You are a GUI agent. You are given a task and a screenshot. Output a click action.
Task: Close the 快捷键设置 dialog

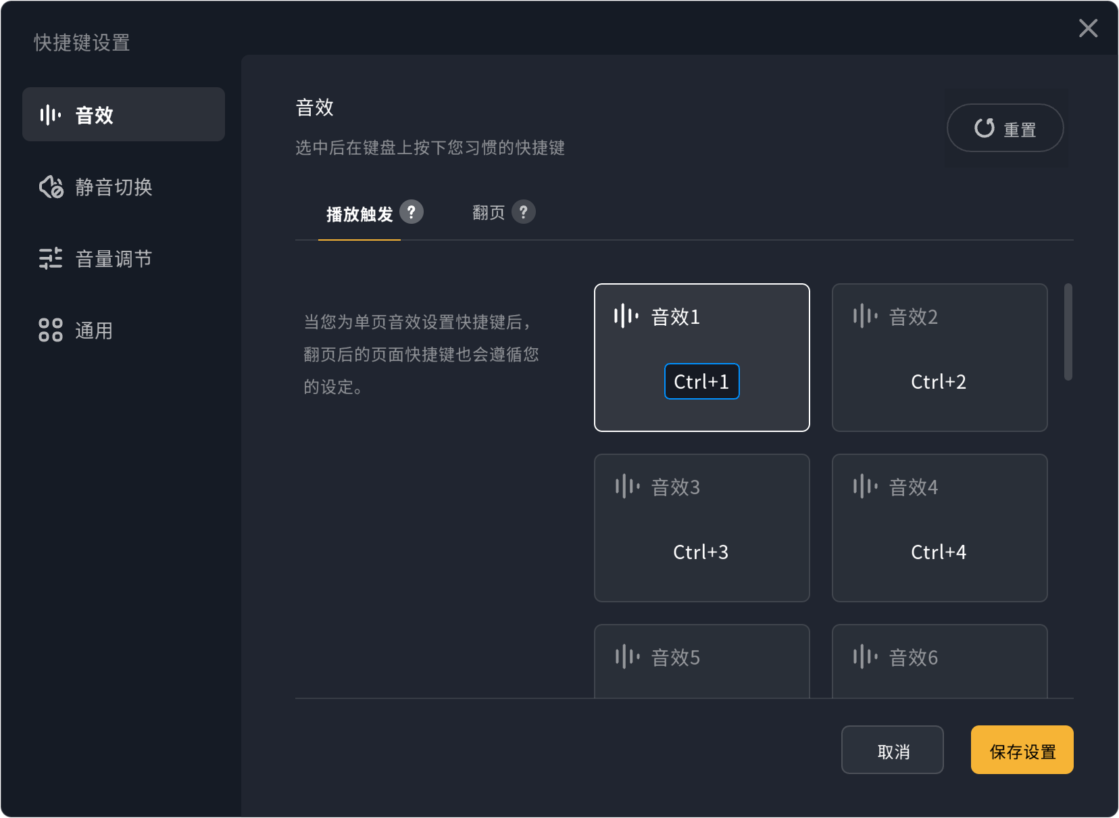point(1088,28)
